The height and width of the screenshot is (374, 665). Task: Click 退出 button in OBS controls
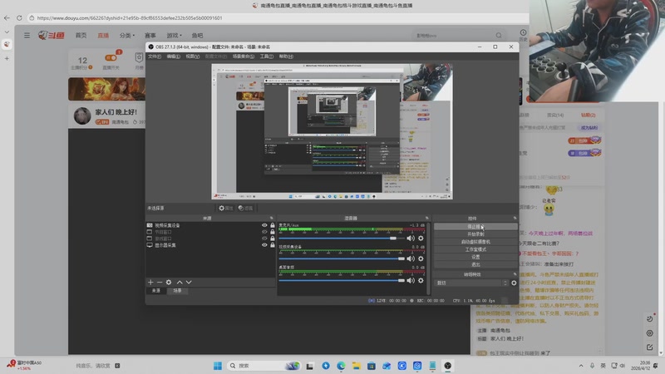tap(475, 264)
